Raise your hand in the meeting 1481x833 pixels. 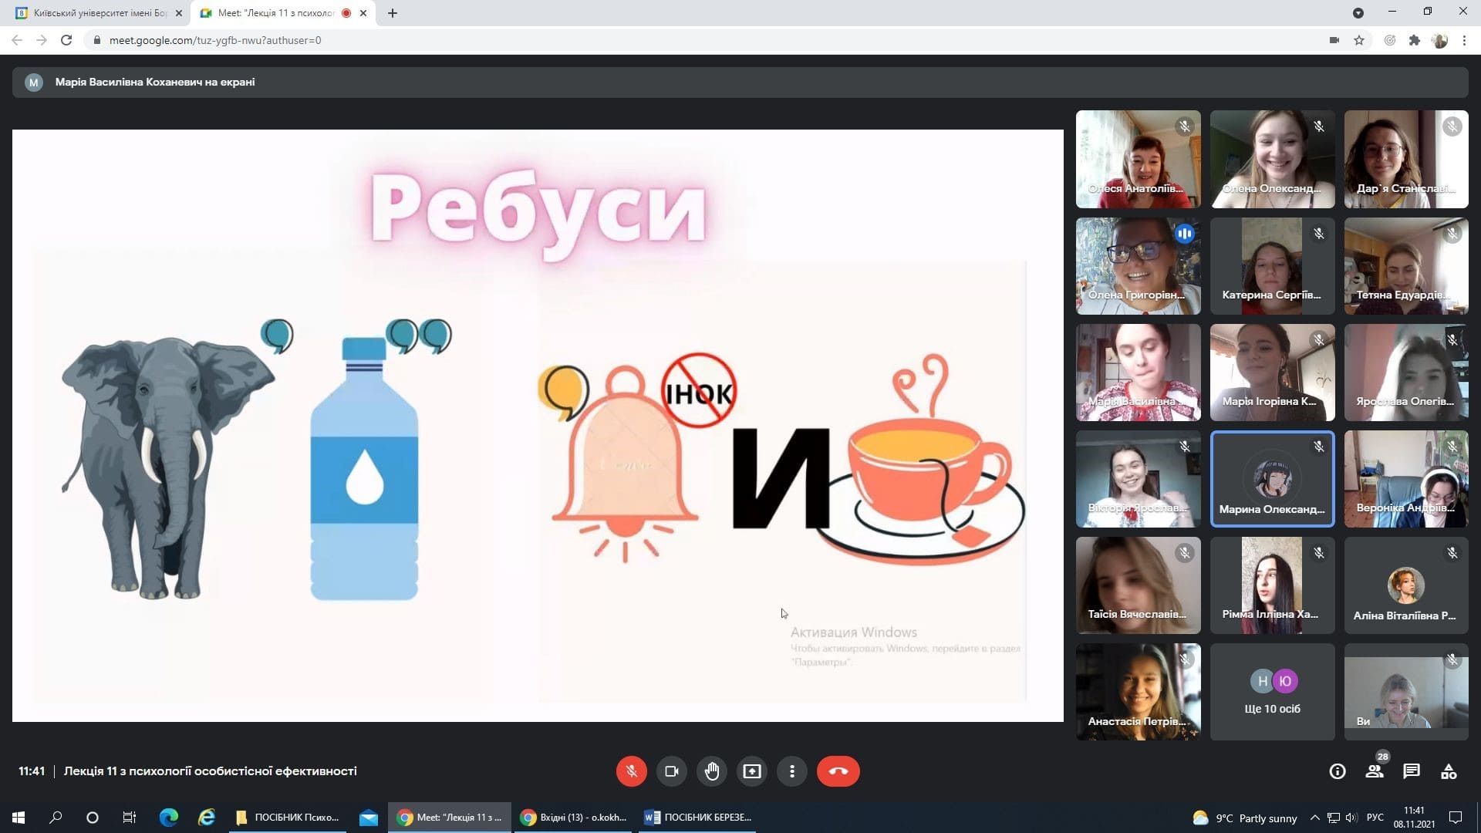click(712, 771)
